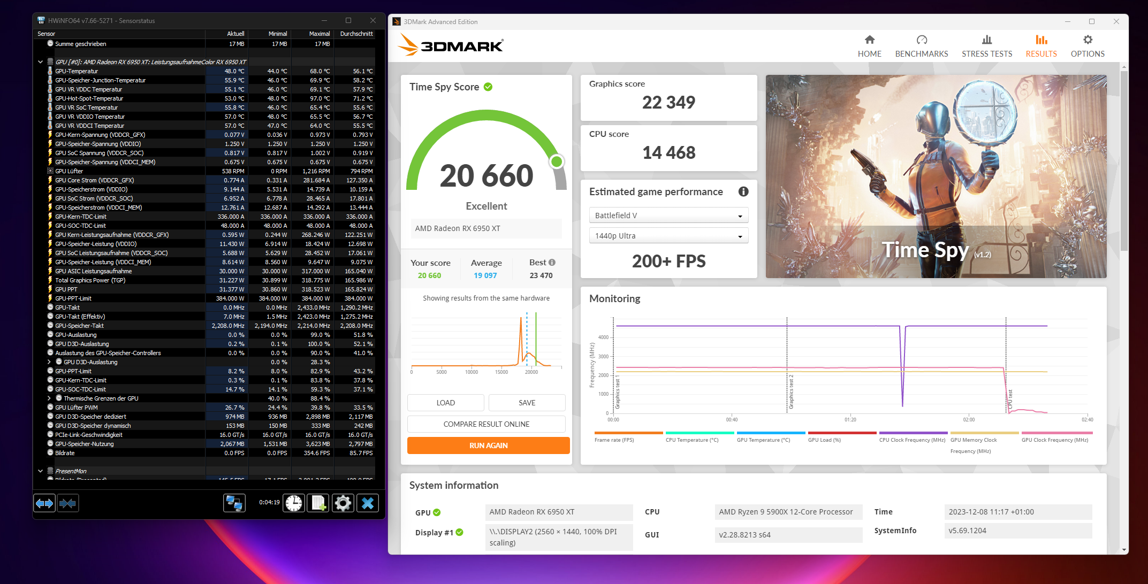Click the info icon next to Best score

(552, 263)
